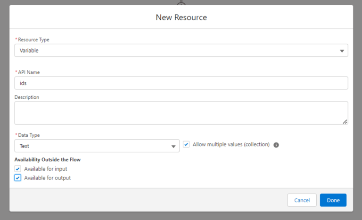The image size is (362, 220).
Task: Toggle the Available for output checkbox
Action: (18, 178)
